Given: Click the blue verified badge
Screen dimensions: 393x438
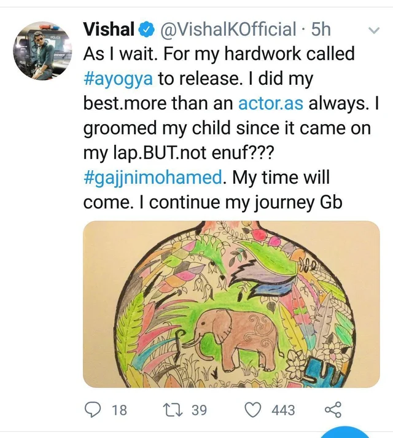Looking at the screenshot, I should pos(147,29).
